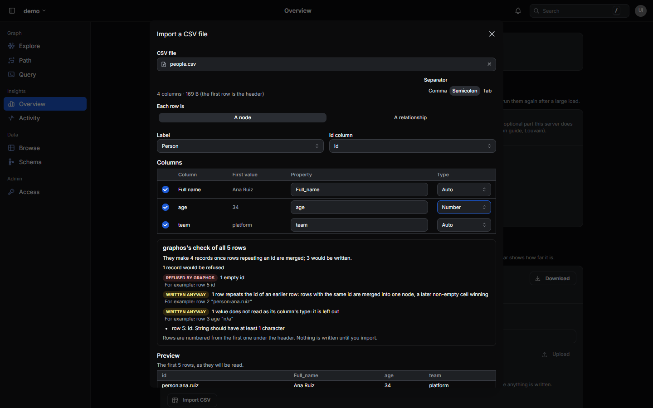653x408 pixels.
Task: Click the people.csv file name
Action: [183, 64]
